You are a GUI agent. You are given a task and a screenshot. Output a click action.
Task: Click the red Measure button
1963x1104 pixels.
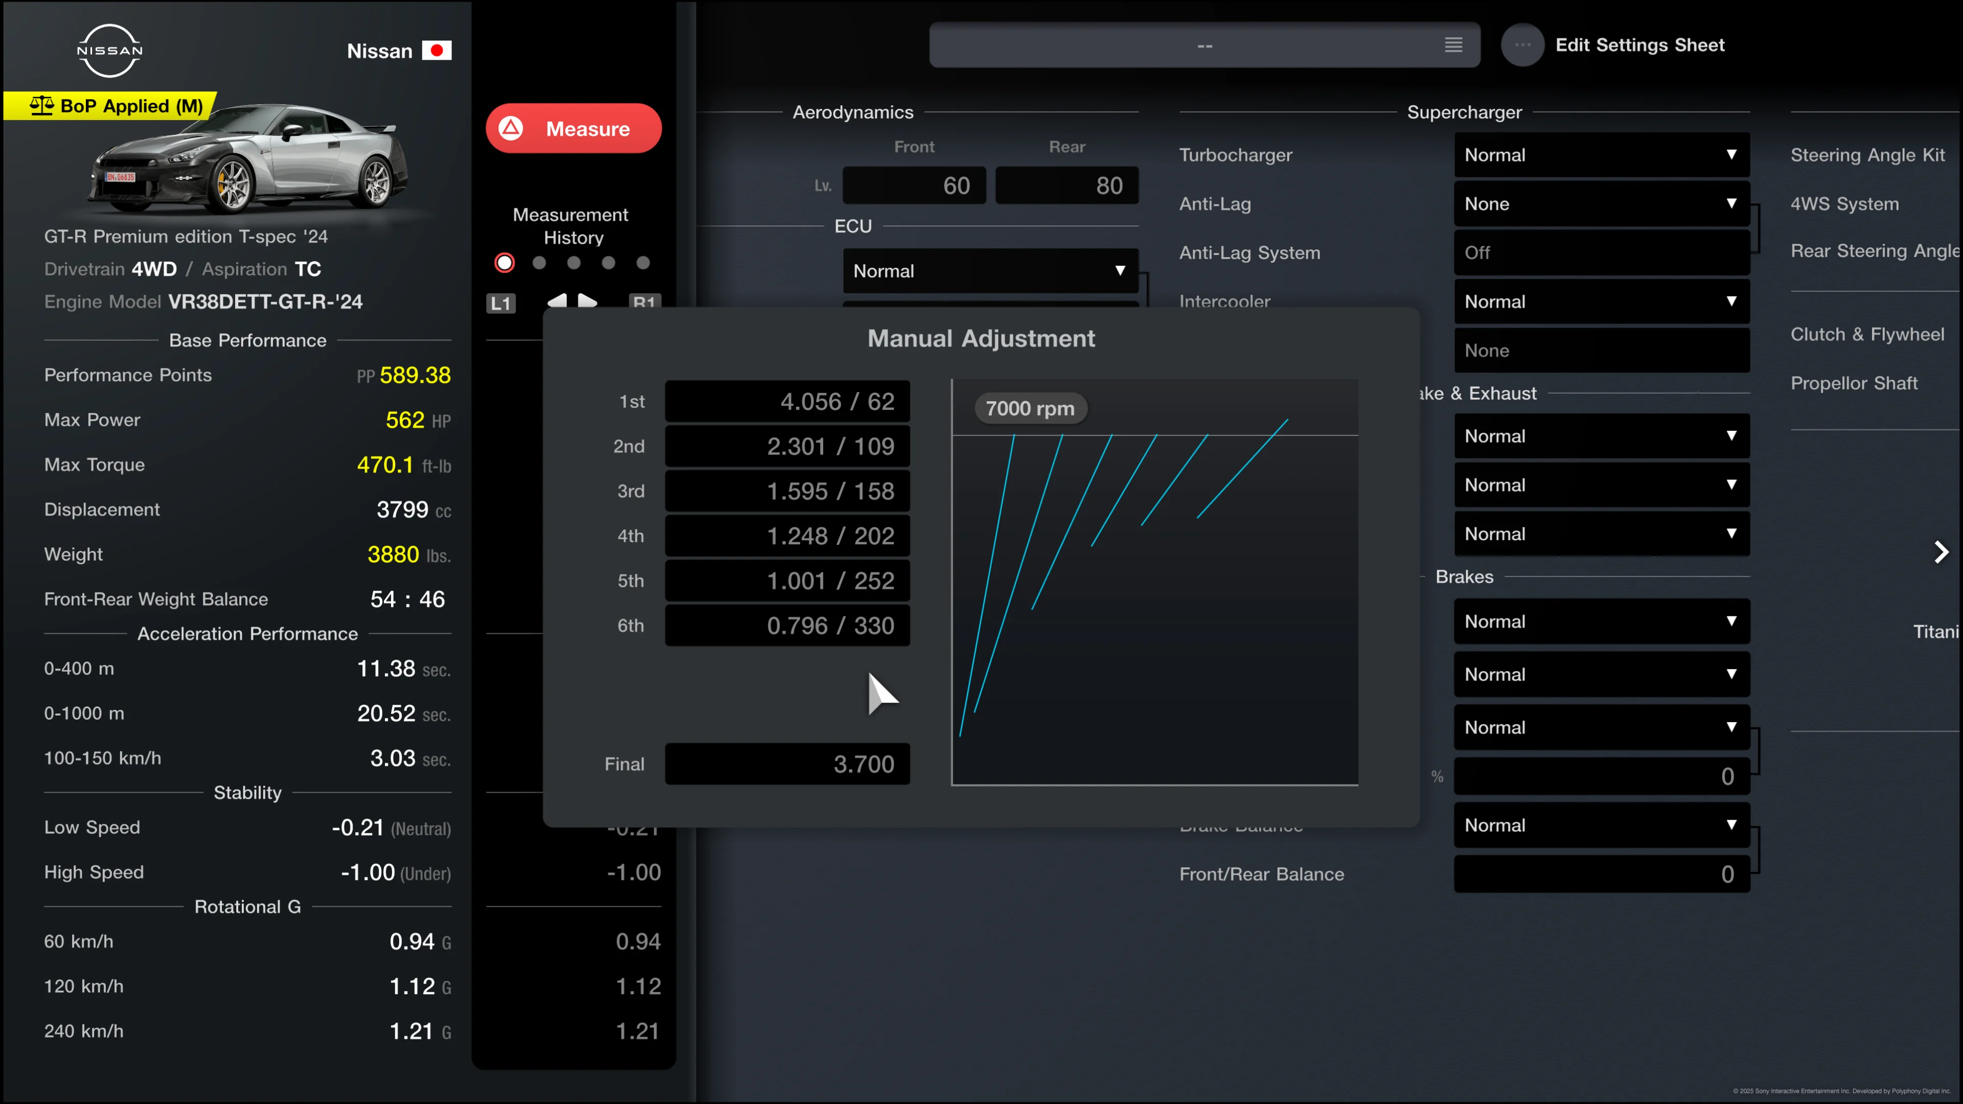(573, 128)
